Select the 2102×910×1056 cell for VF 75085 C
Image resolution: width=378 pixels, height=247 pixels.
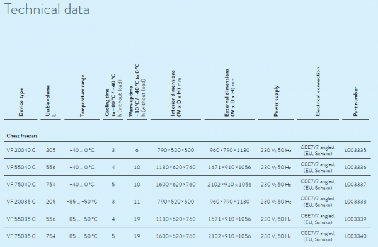click(229, 236)
